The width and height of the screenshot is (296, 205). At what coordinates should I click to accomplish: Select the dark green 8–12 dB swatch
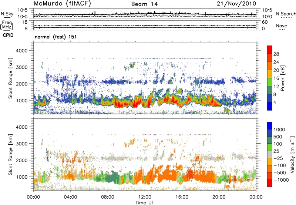(x=270, y=90)
